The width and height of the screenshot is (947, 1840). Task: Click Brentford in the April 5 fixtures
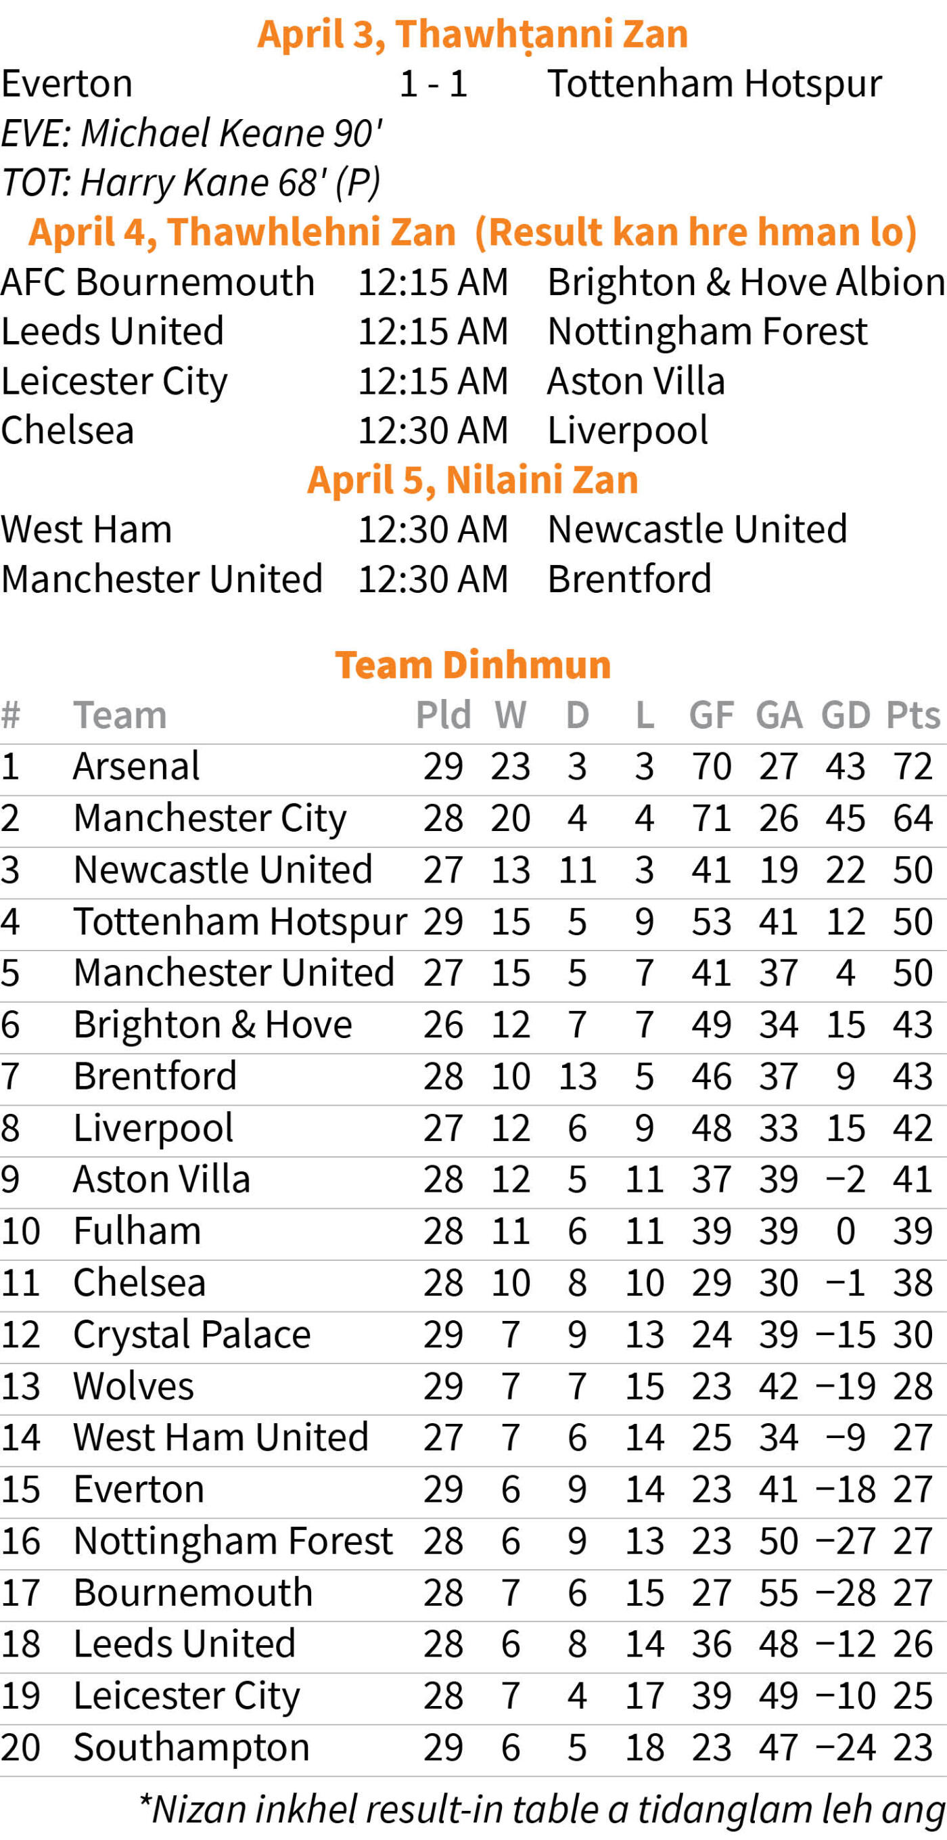click(629, 579)
